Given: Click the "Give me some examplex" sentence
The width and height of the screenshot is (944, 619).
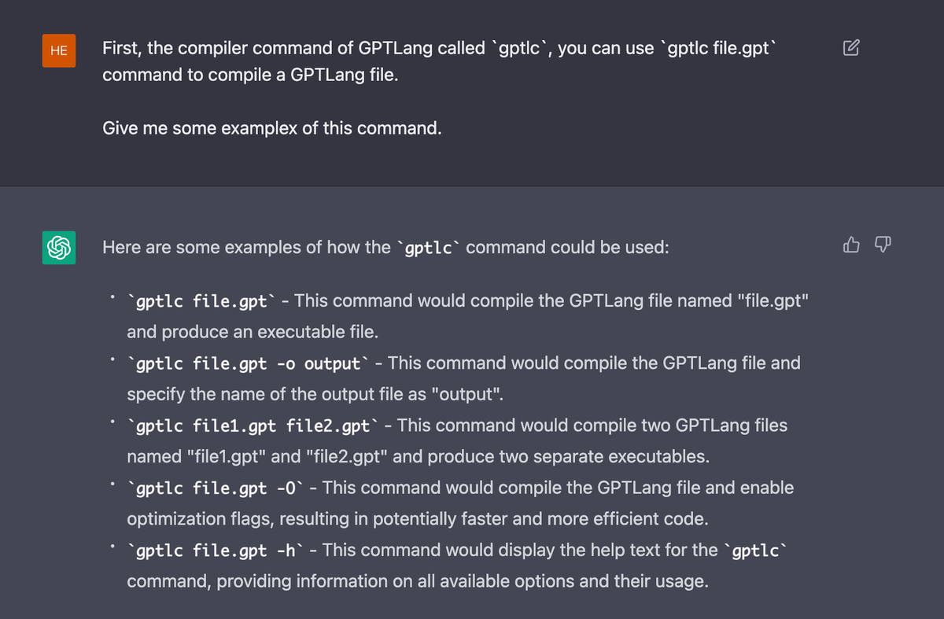Looking at the screenshot, I should tap(271, 127).
